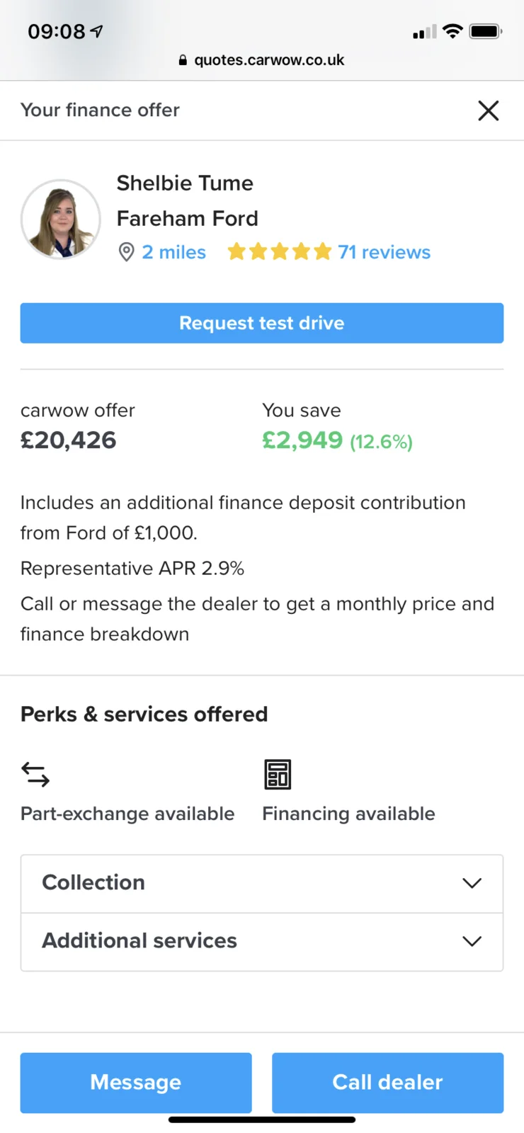Click the Collection chevron arrow
The width and height of the screenshot is (524, 1133).
click(472, 883)
